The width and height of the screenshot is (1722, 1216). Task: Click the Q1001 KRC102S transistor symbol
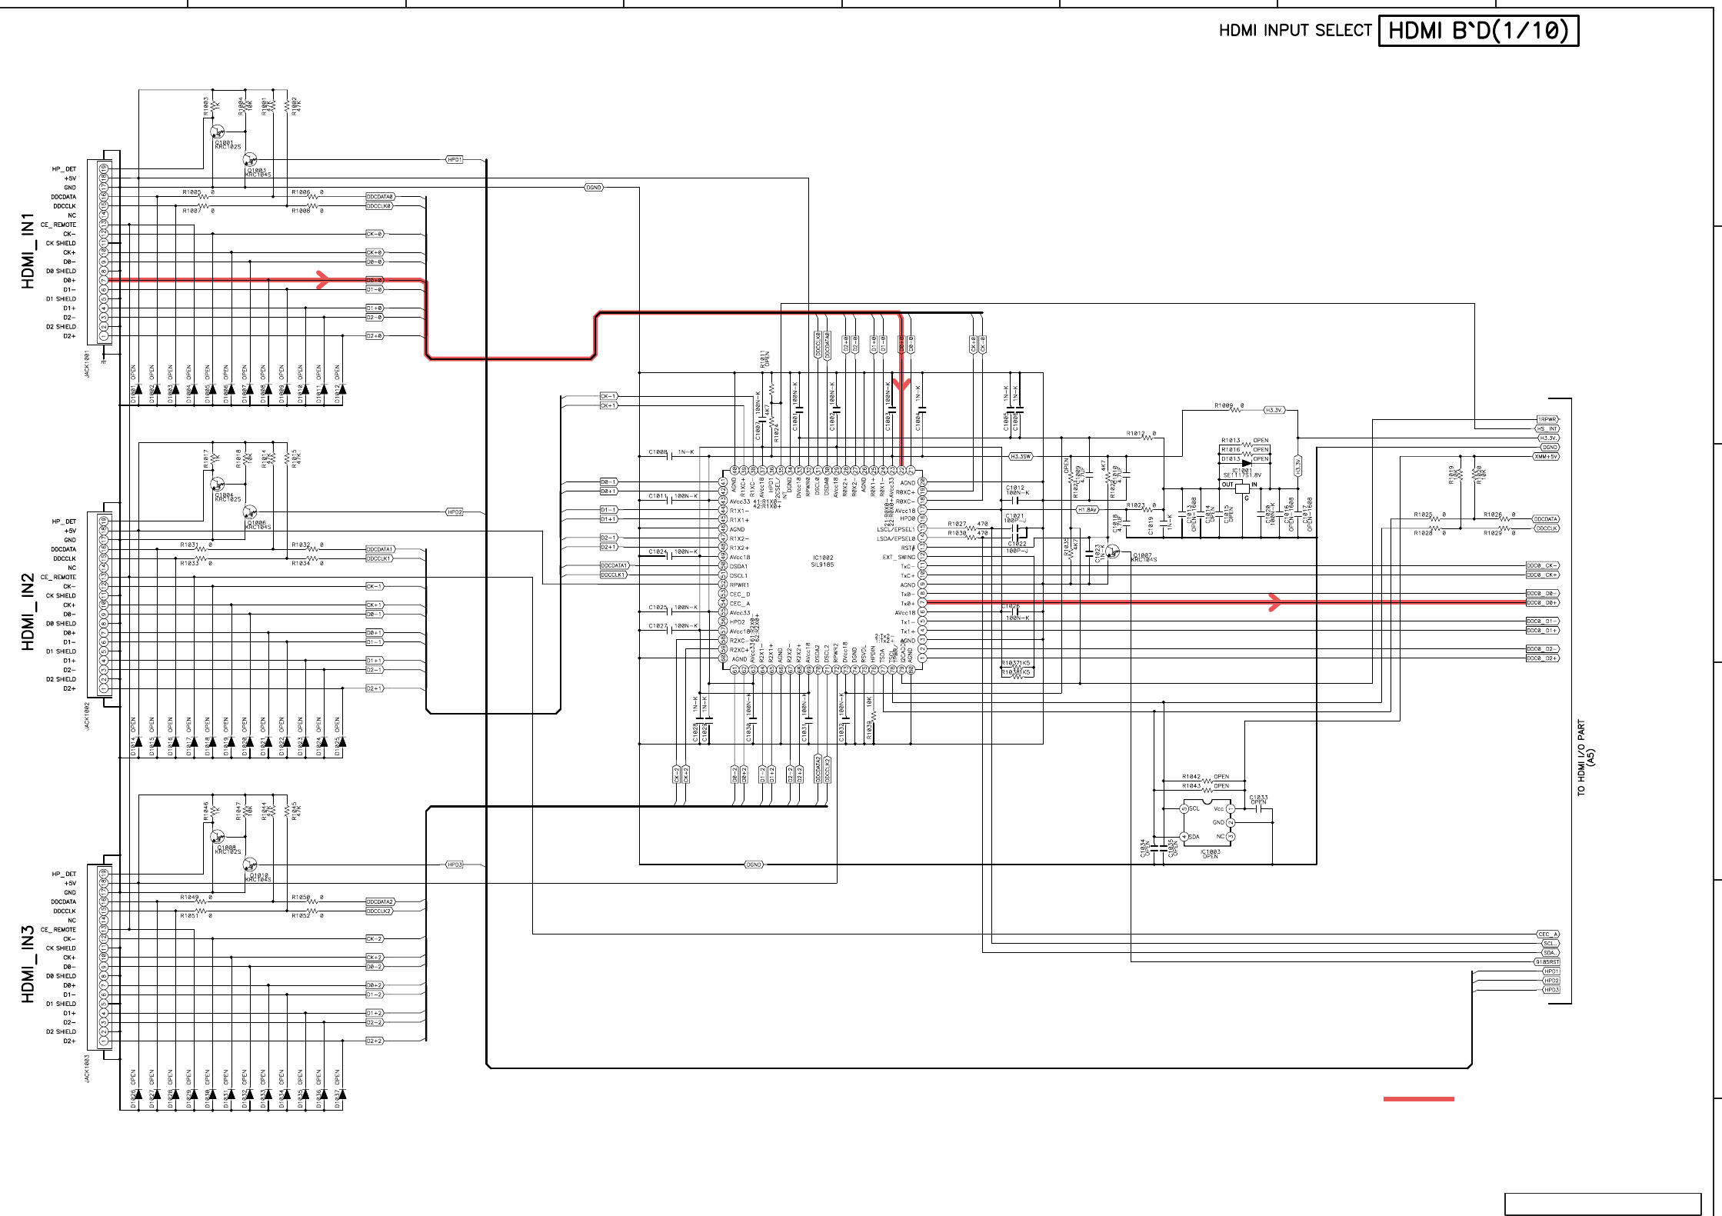tap(218, 132)
